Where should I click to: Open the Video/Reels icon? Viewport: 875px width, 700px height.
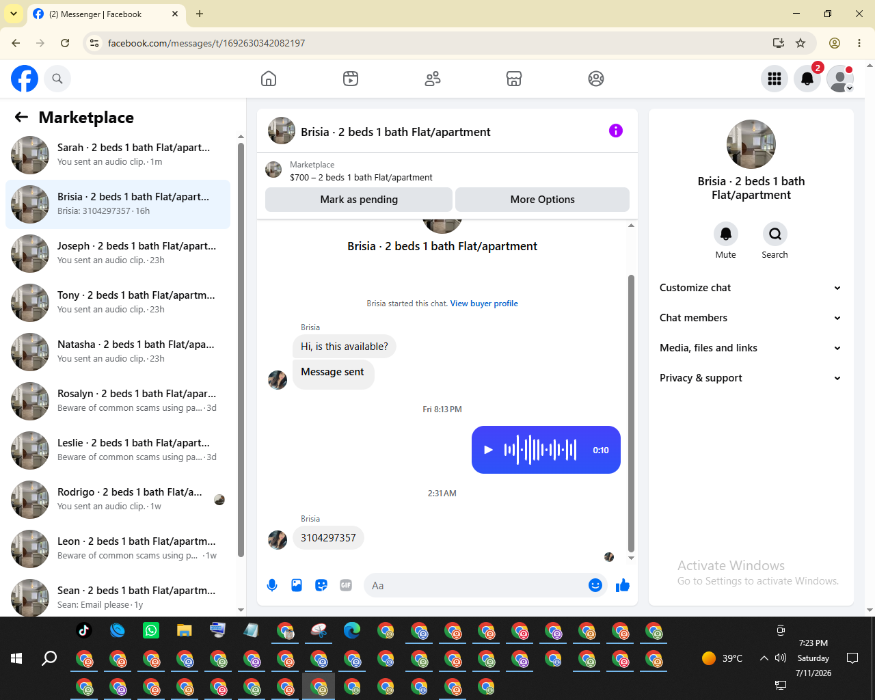pos(351,79)
